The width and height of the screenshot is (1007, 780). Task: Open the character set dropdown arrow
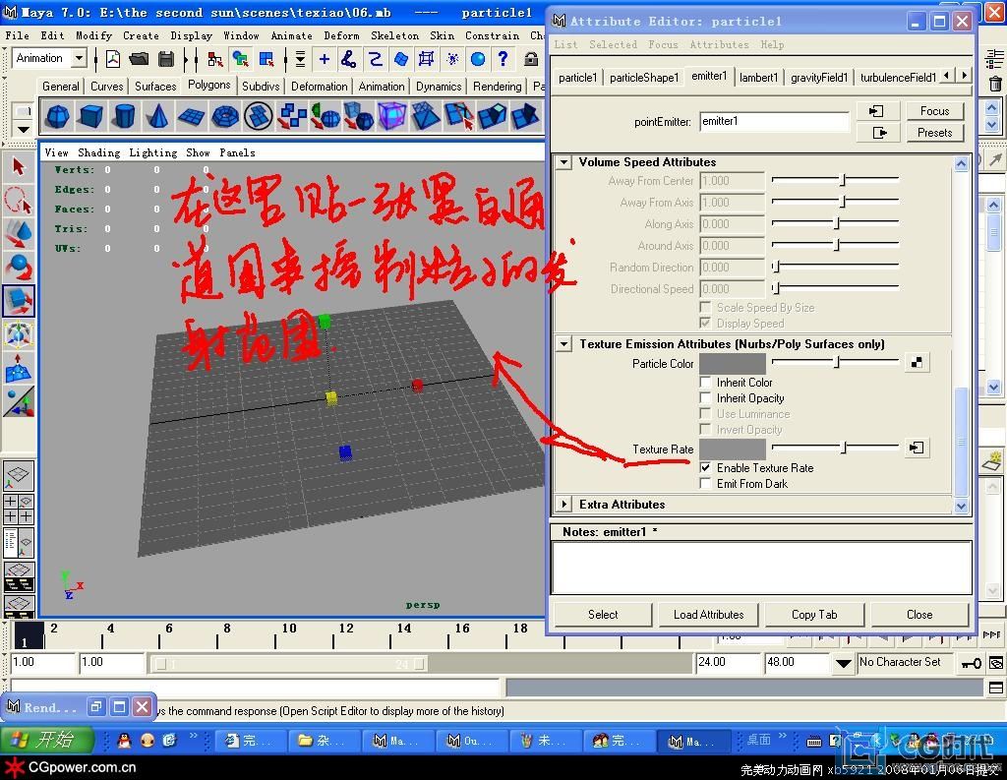(x=843, y=663)
